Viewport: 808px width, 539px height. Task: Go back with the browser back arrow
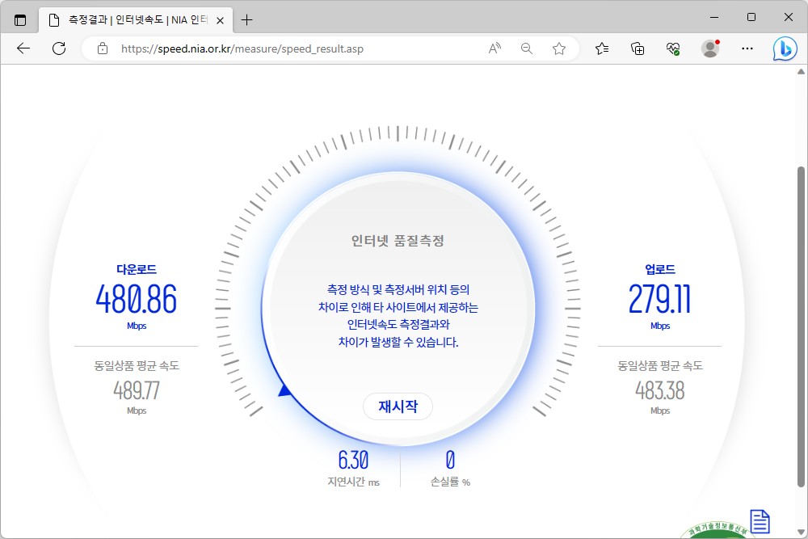[x=23, y=48]
